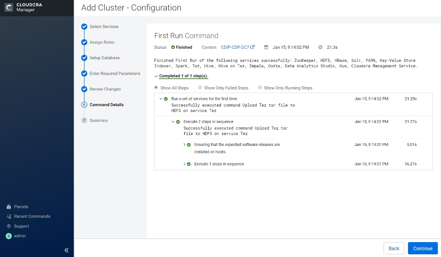This screenshot has height=257, width=441.
Task: Click the Cloudera Manager logo icon
Action: coord(9,7)
